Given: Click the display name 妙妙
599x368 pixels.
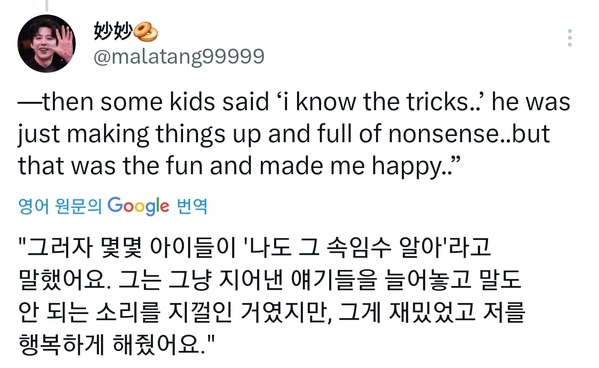Looking at the screenshot, I should pos(113,31).
